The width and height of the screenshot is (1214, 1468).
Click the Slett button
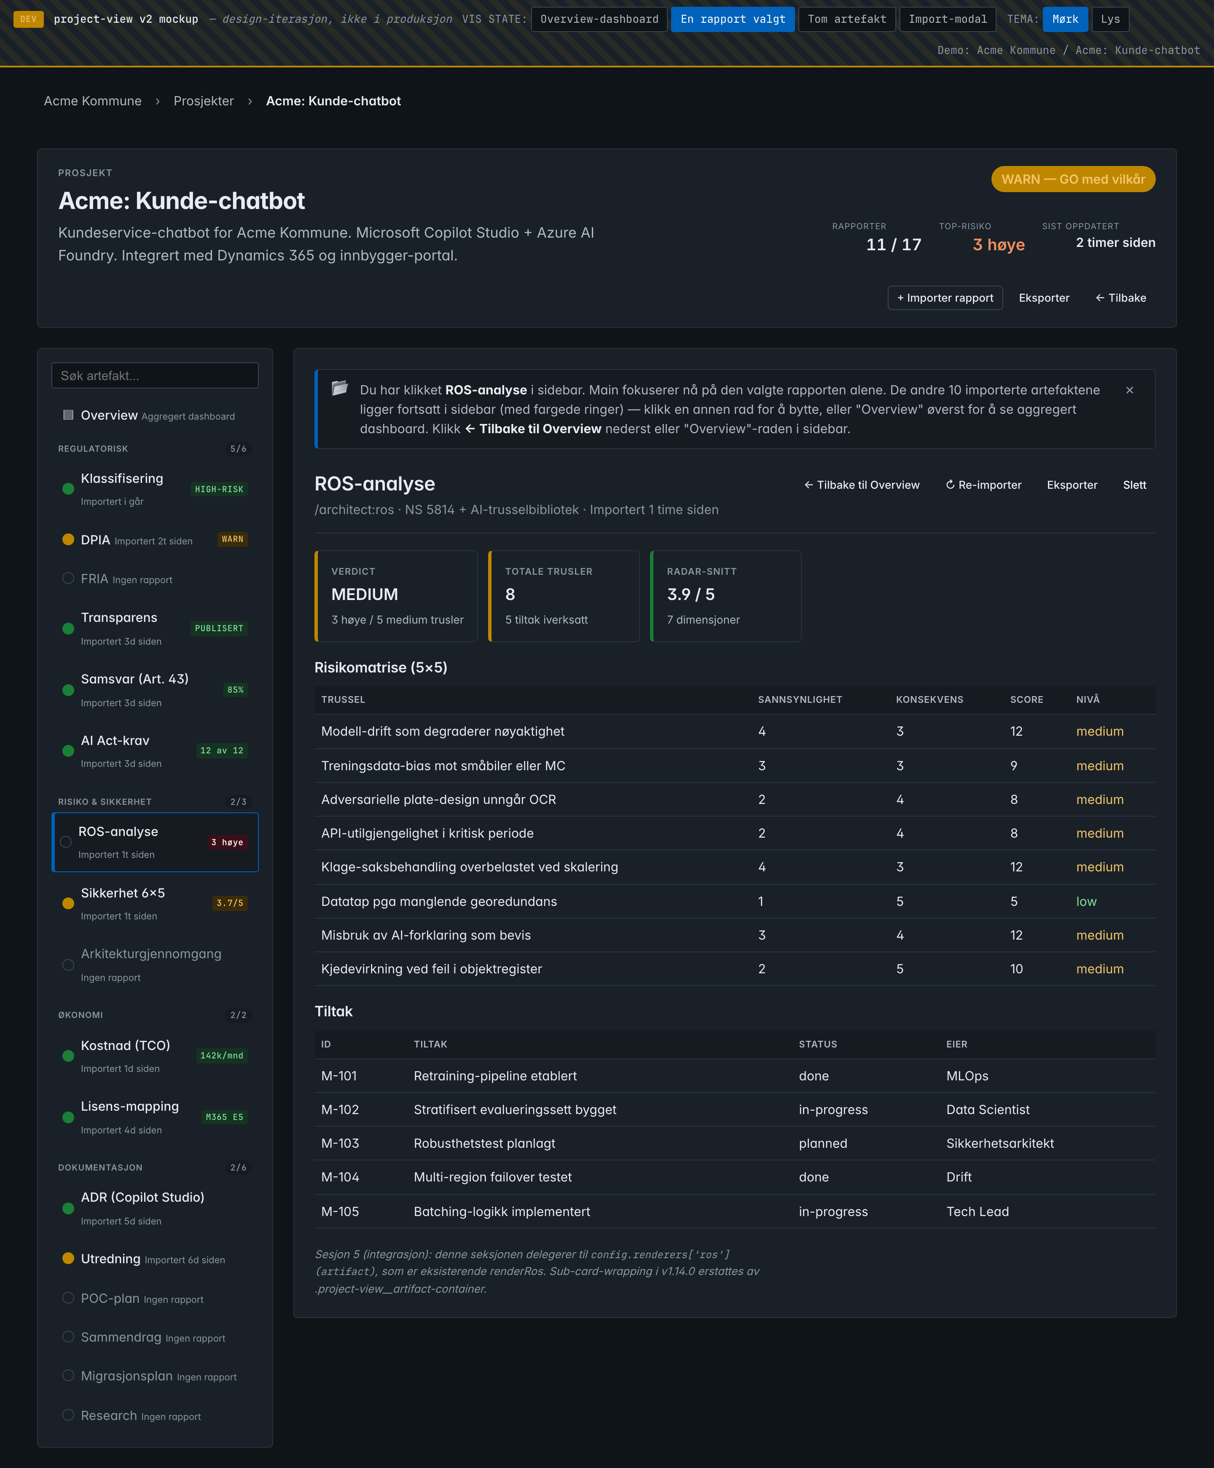pyautogui.click(x=1134, y=485)
